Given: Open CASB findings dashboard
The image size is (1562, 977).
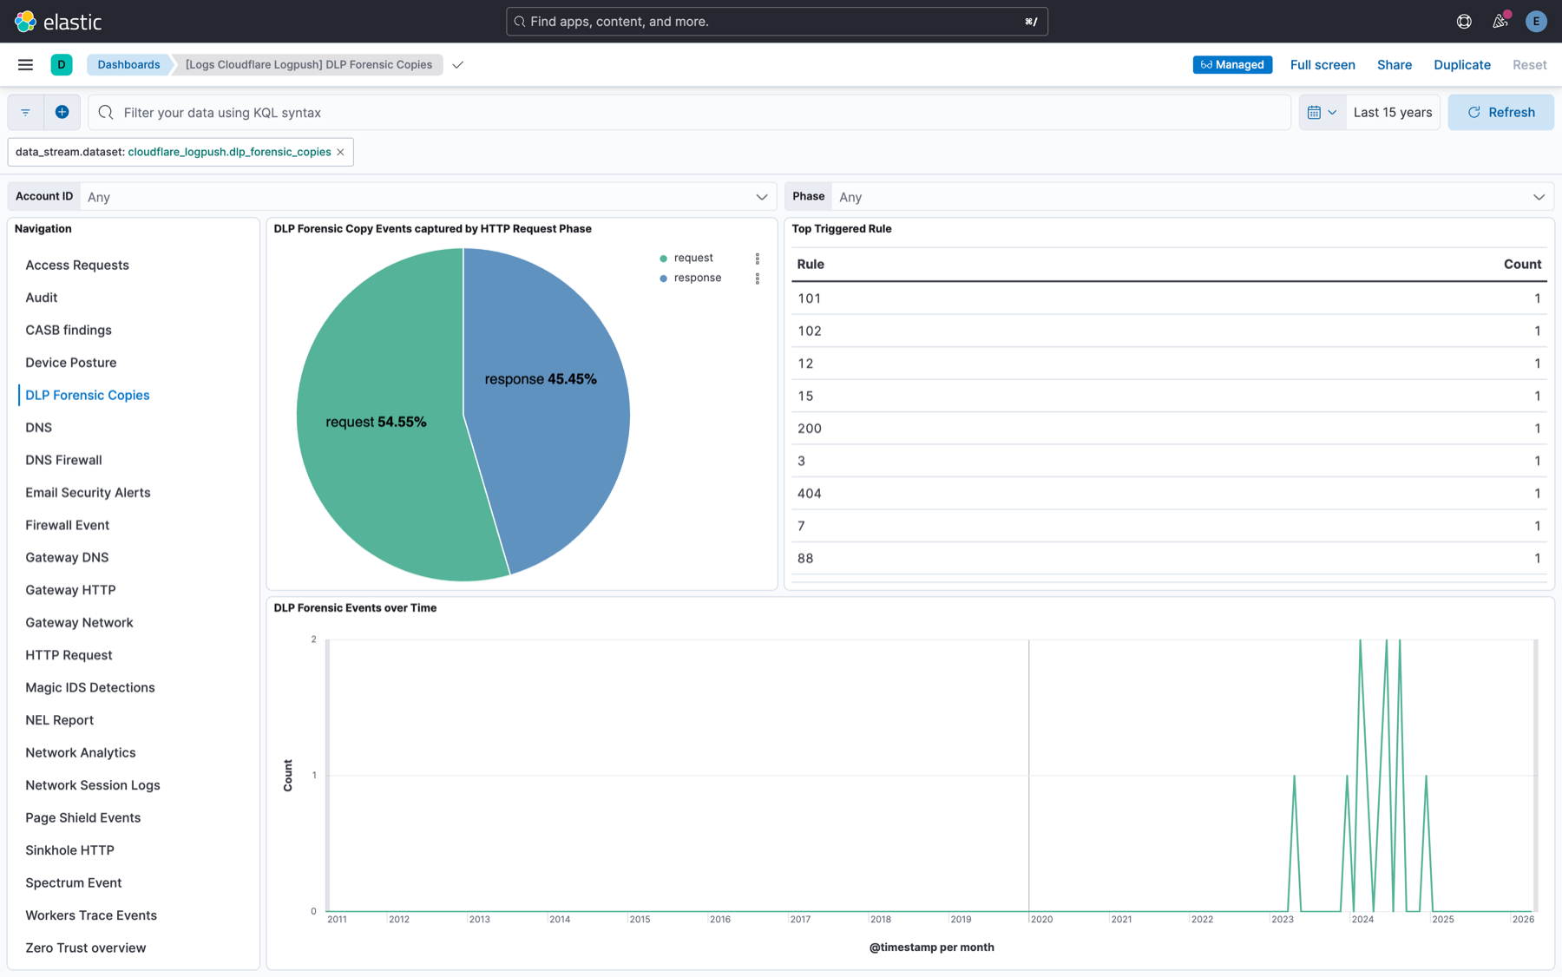Looking at the screenshot, I should coord(69,330).
